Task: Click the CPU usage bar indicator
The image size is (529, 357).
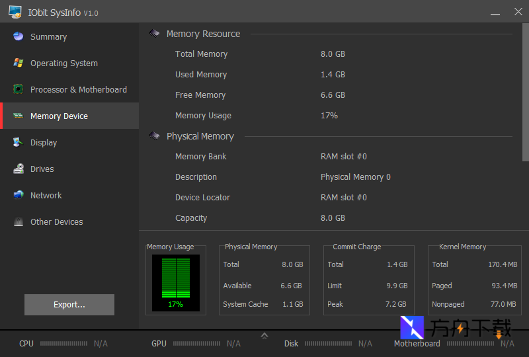Action: coord(64,344)
